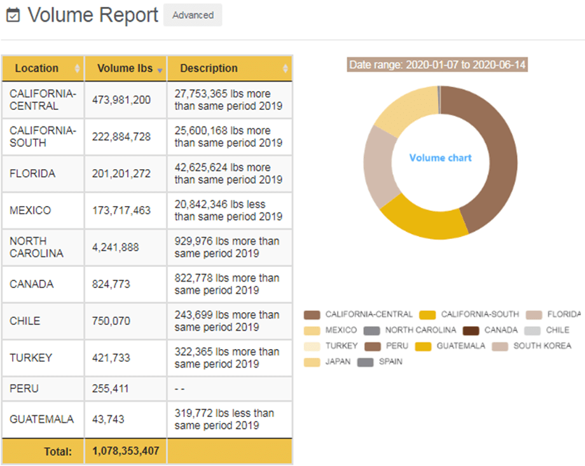Click CALIFORNIA-SOUTH location cell
Screen dimensions: 585x466
click(x=43, y=137)
